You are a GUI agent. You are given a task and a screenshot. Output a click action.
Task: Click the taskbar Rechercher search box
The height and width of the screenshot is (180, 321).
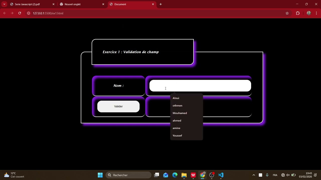click(x=128, y=175)
